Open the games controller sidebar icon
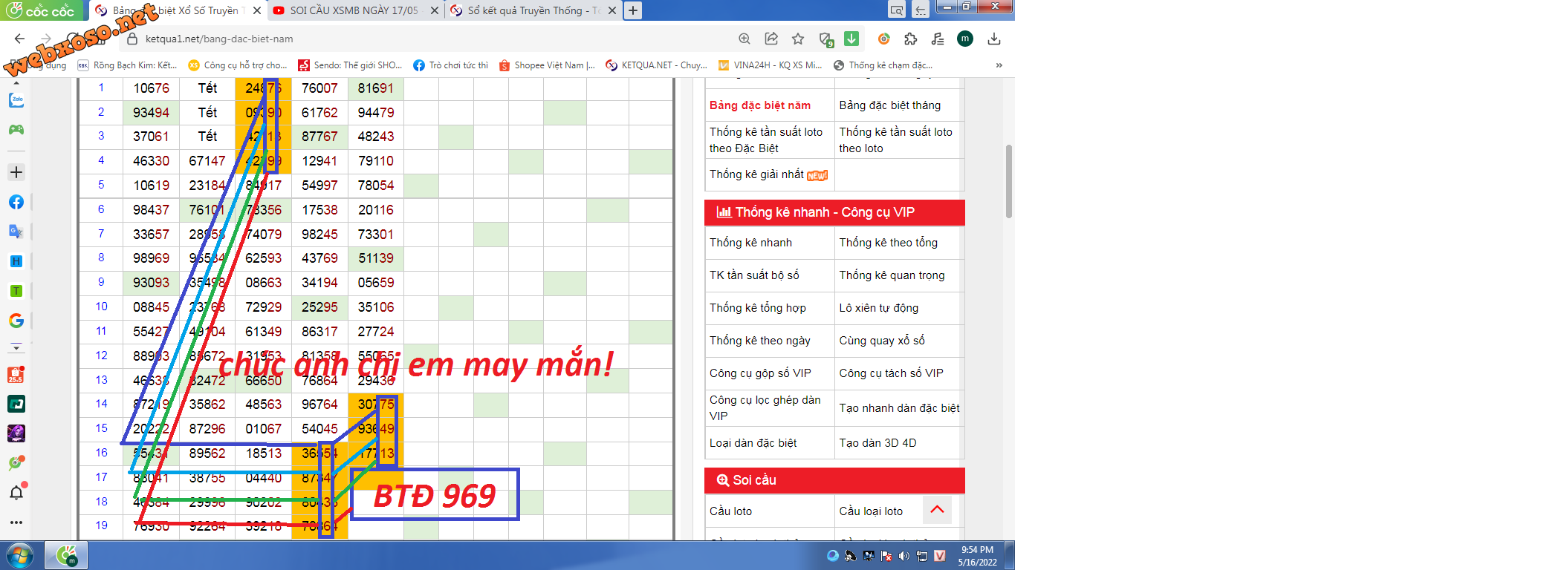Image resolution: width=1541 pixels, height=570 pixels. [x=16, y=130]
